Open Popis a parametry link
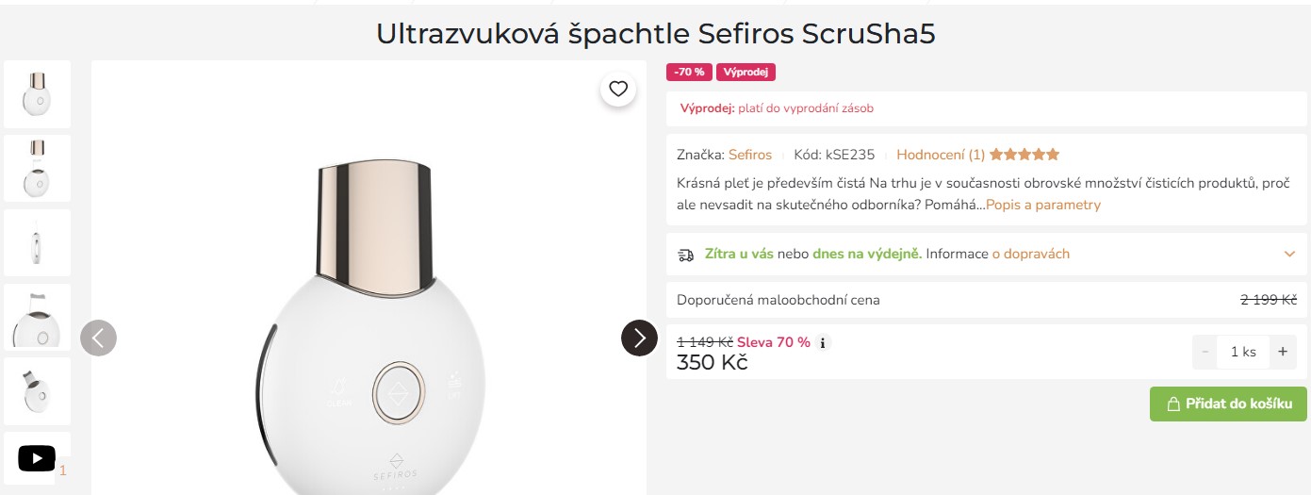The height and width of the screenshot is (495, 1311). (x=1043, y=205)
